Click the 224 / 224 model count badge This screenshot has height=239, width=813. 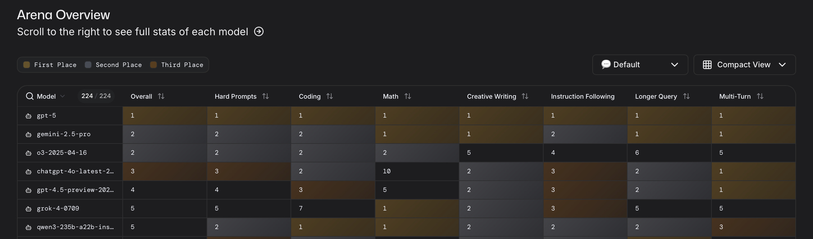tap(96, 96)
